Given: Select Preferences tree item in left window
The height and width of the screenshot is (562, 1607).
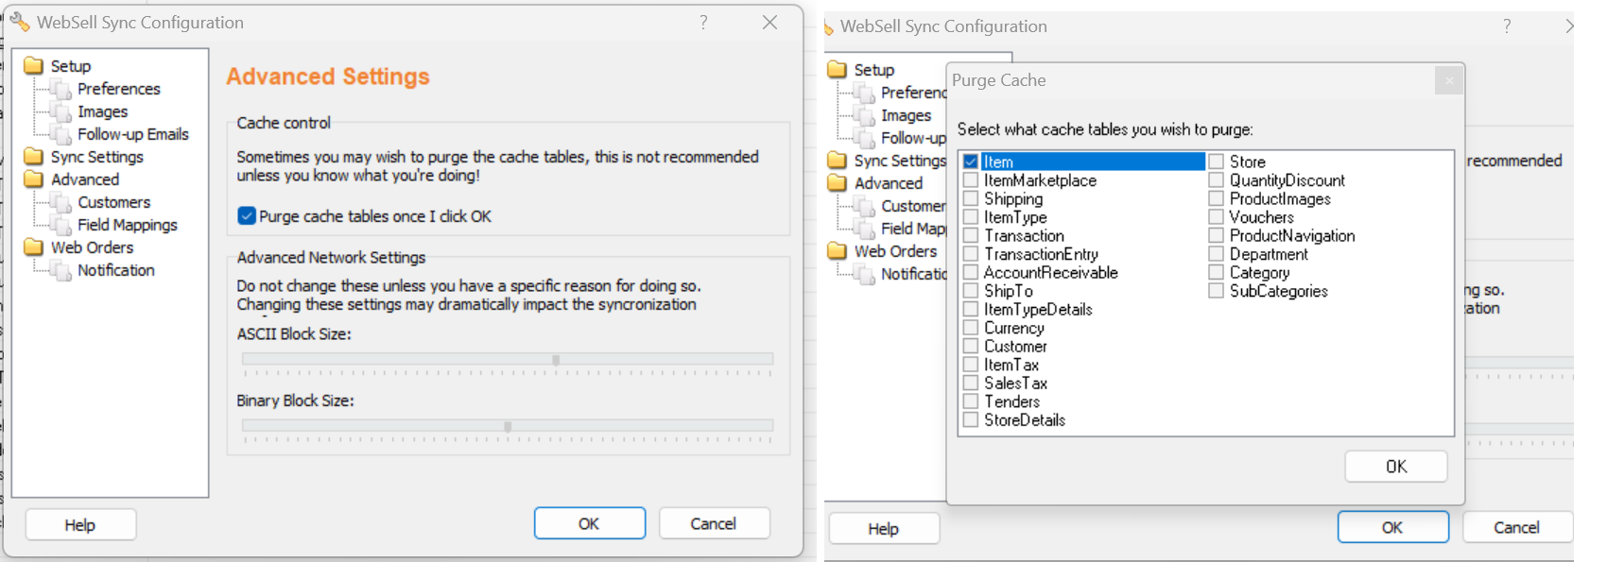Looking at the screenshot, I should point(119,89).
